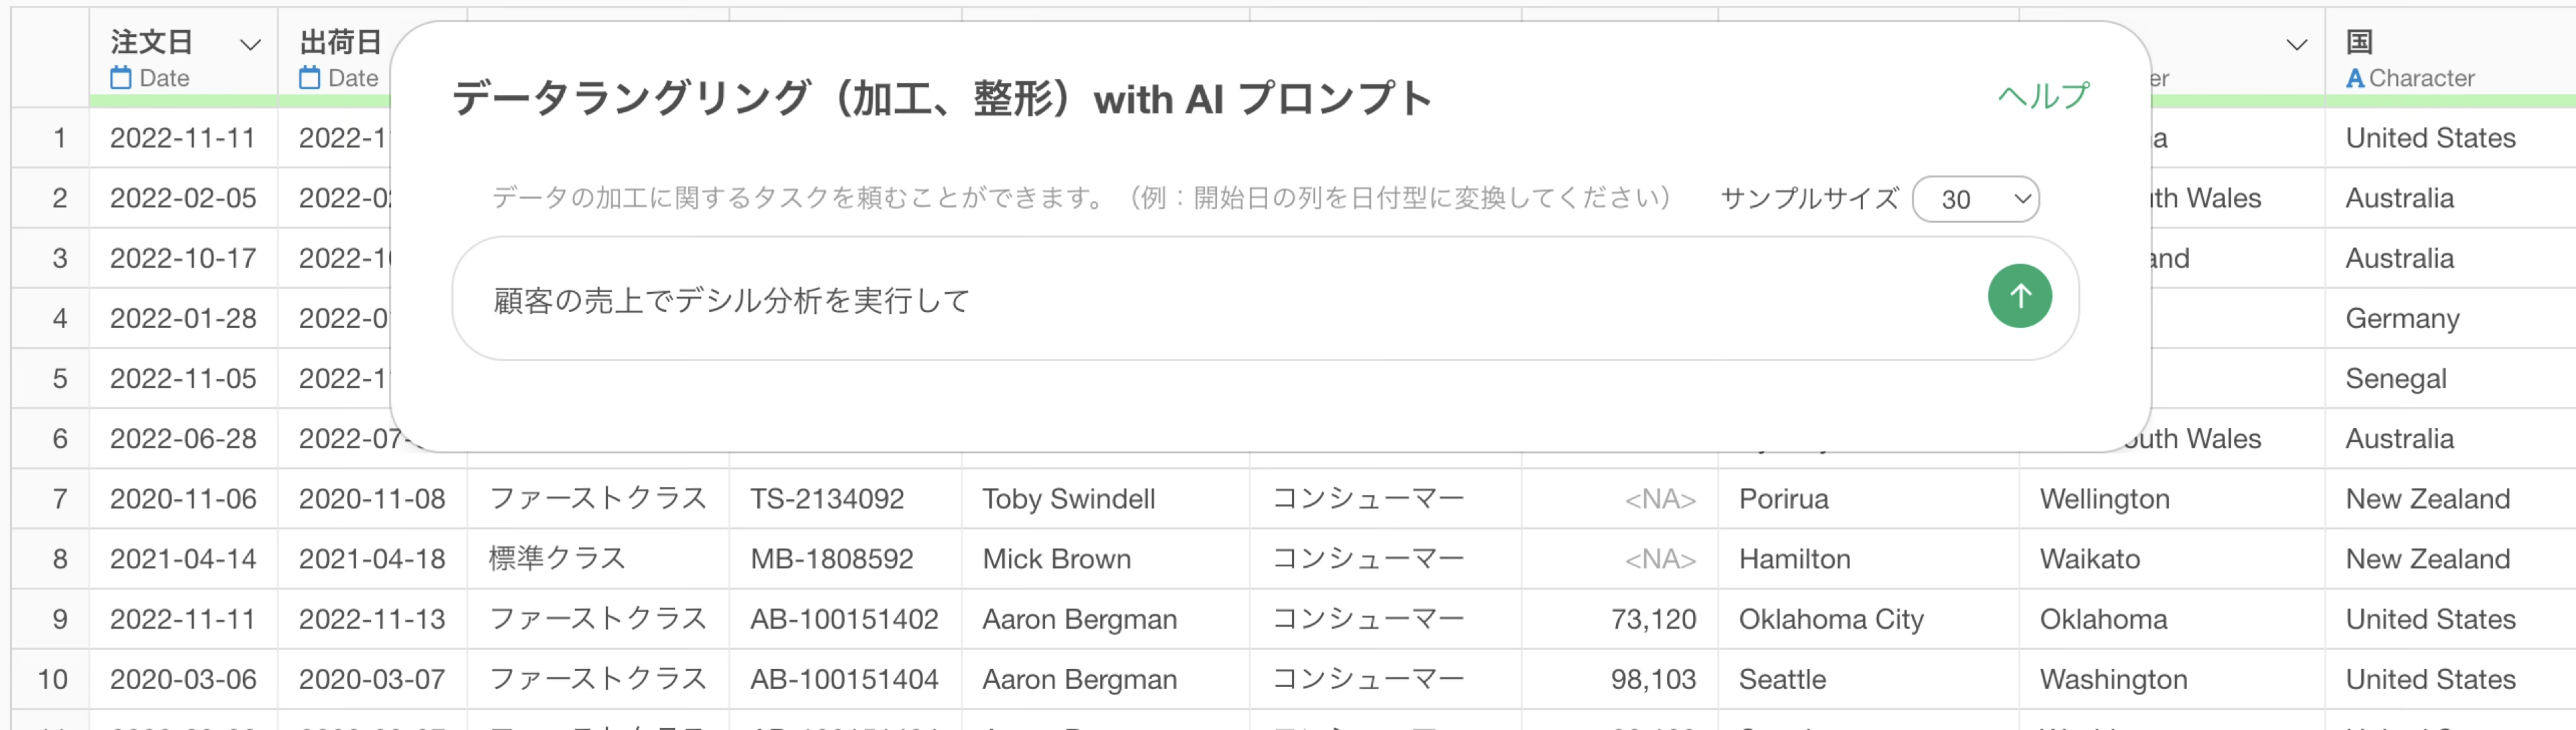Focus the AI prompt text input field
The height and width of the screenshot is (730, 2576).
coord(1200,299)
